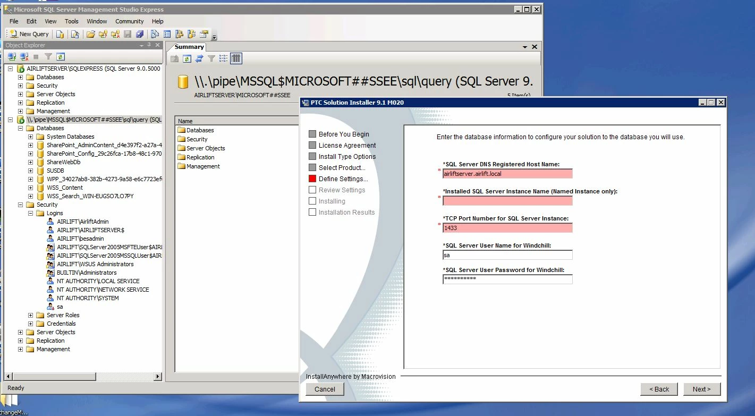Viewport: 755px width, 416px height.
Task: Open the Help menu
Action: [x=158, y=21]
